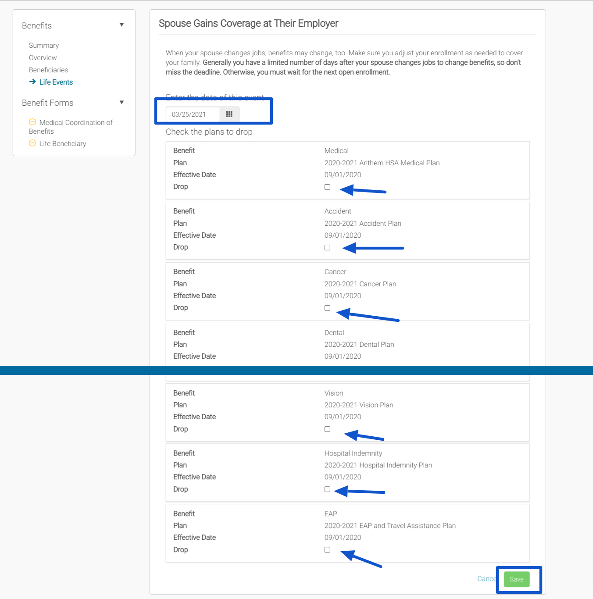
Task: Open Medical Coordination of Benefits form
Action: point(71,127)
